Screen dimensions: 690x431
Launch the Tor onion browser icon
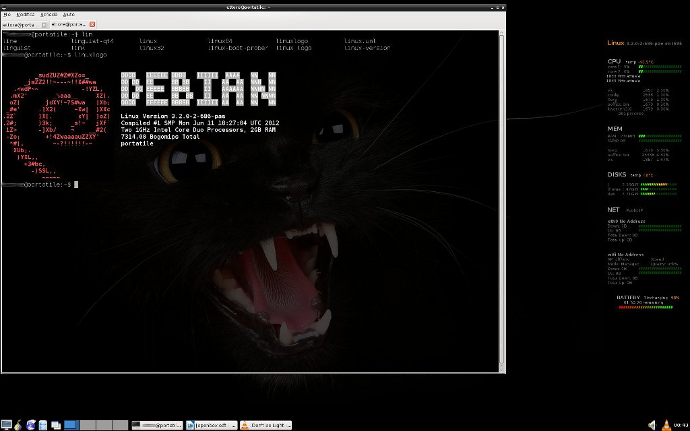click(19, 425)
